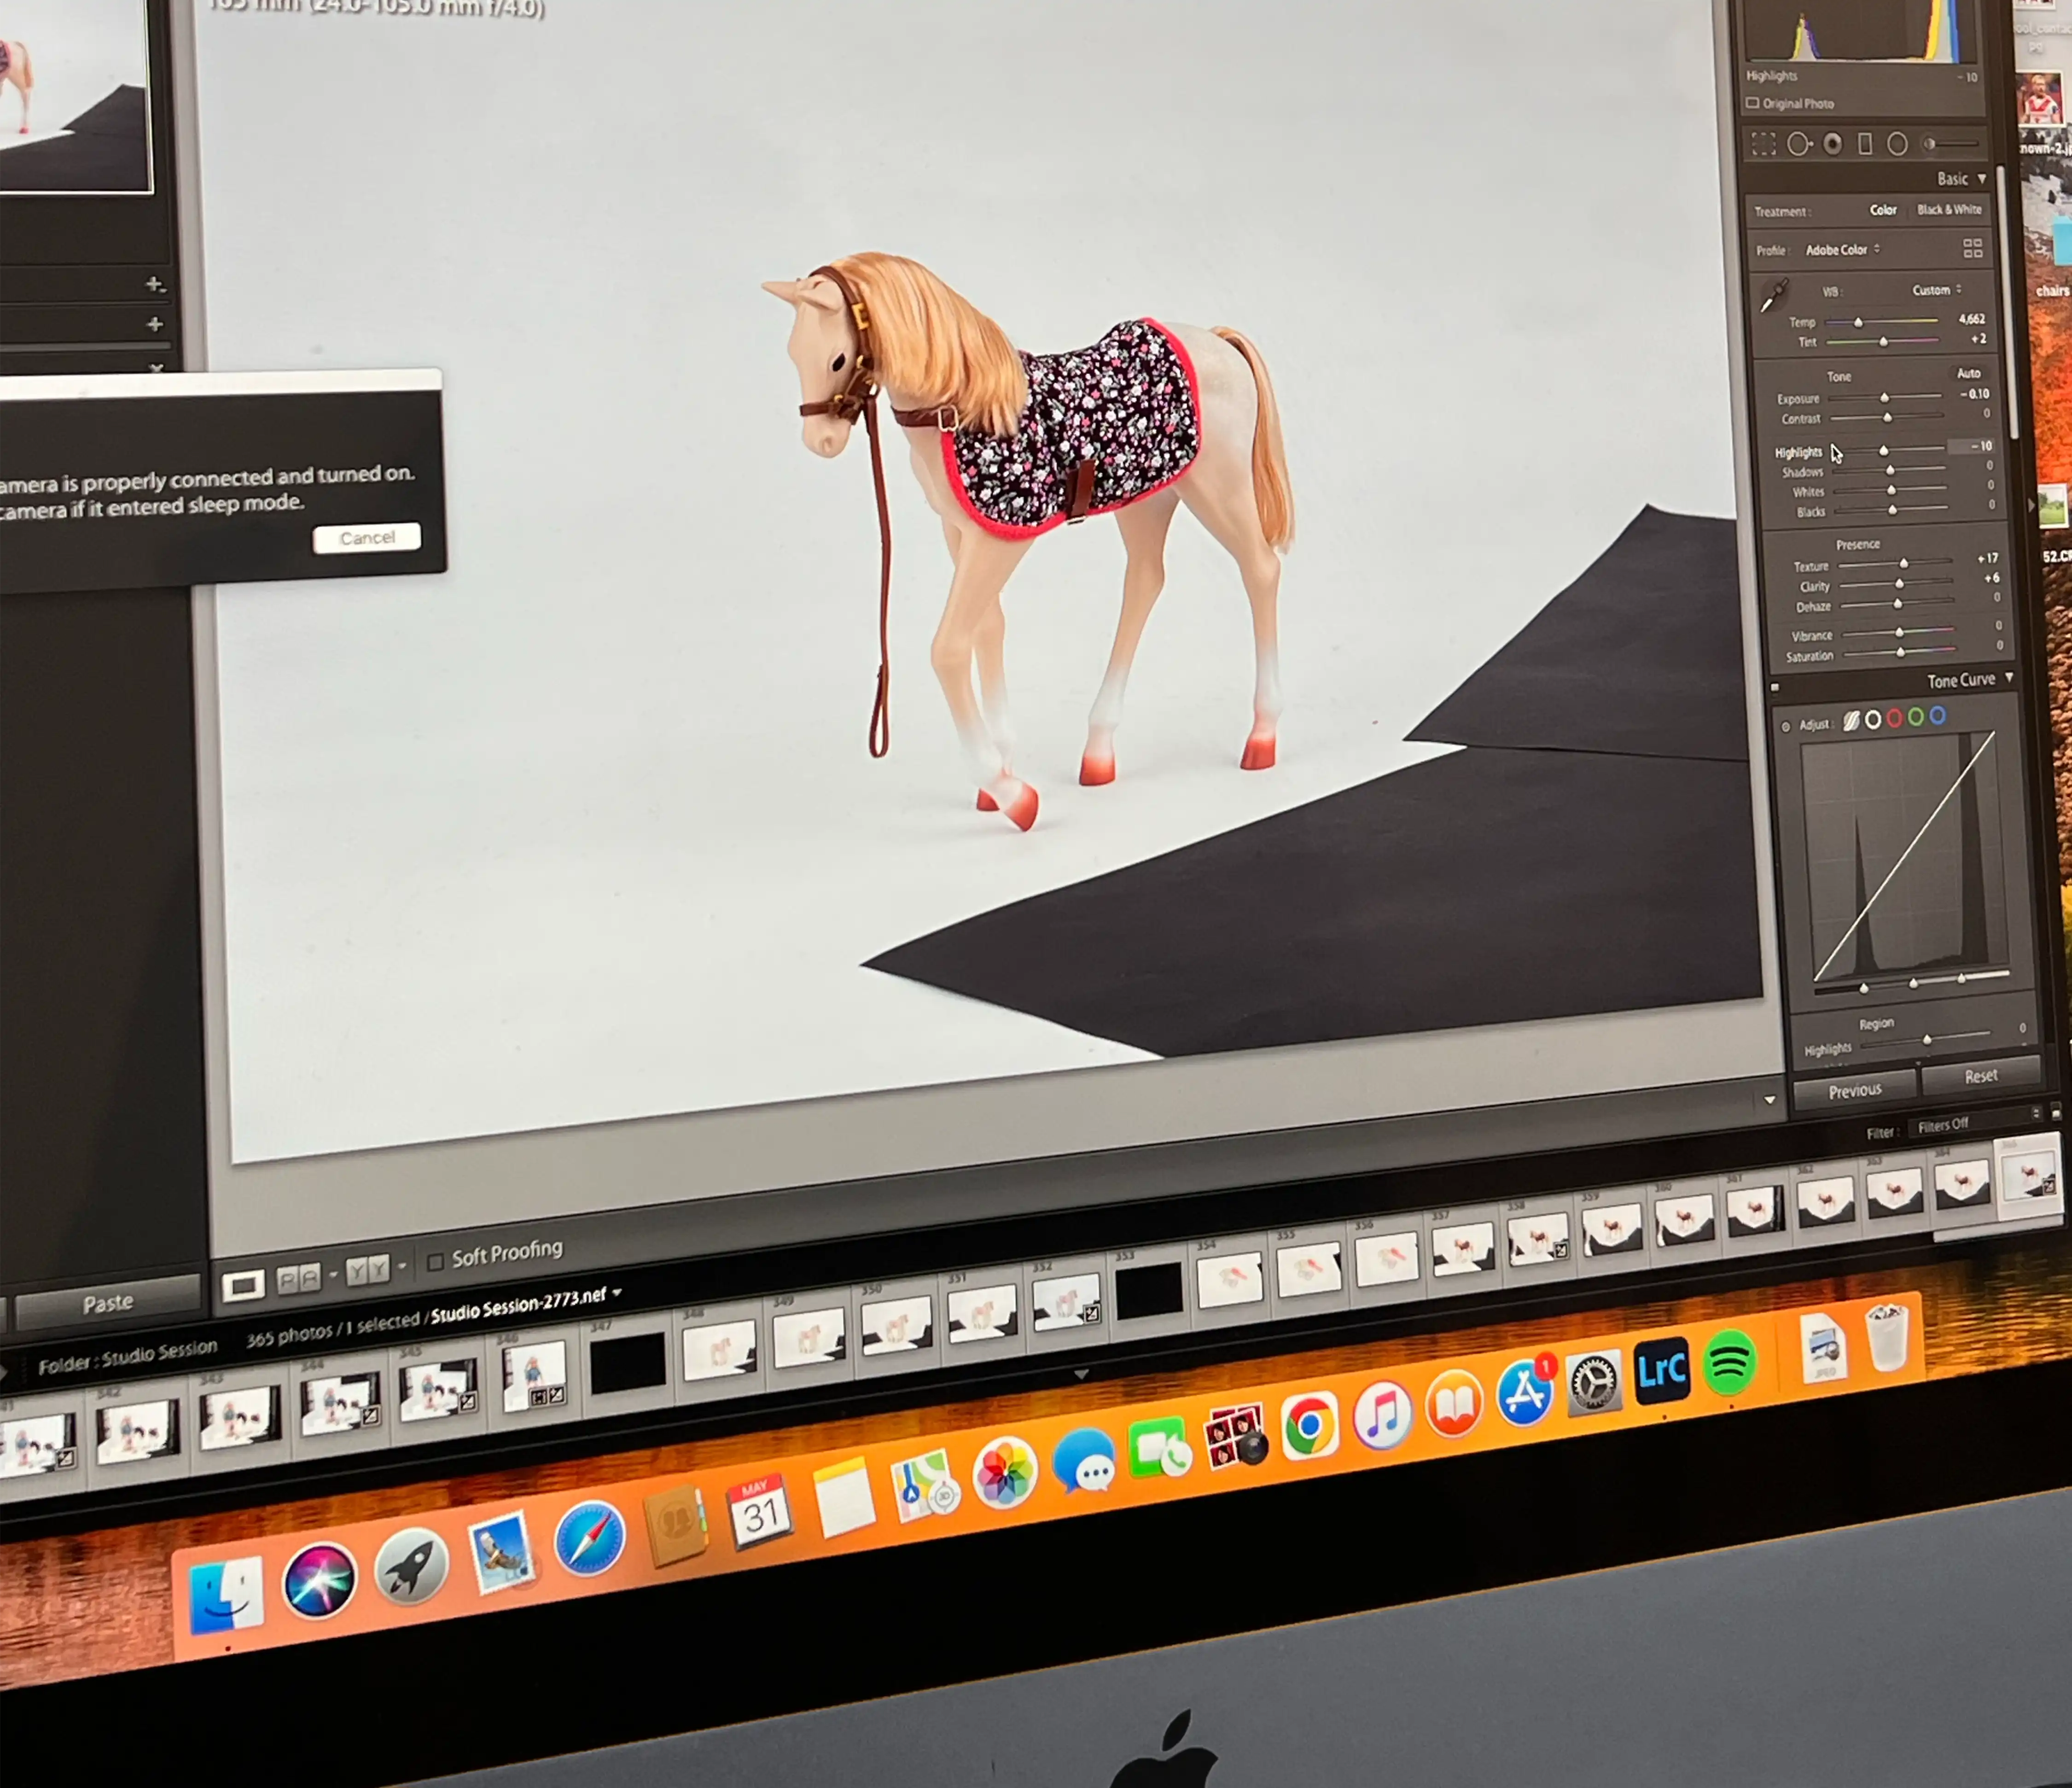Select the parametric curve adjust icon
The width and height of the screenshot is (2072, 1788).
(1851, 721)
